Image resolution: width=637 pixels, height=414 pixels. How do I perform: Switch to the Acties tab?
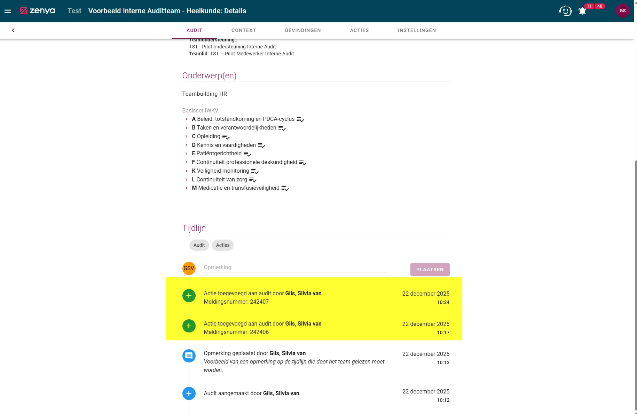click(359, 30)
